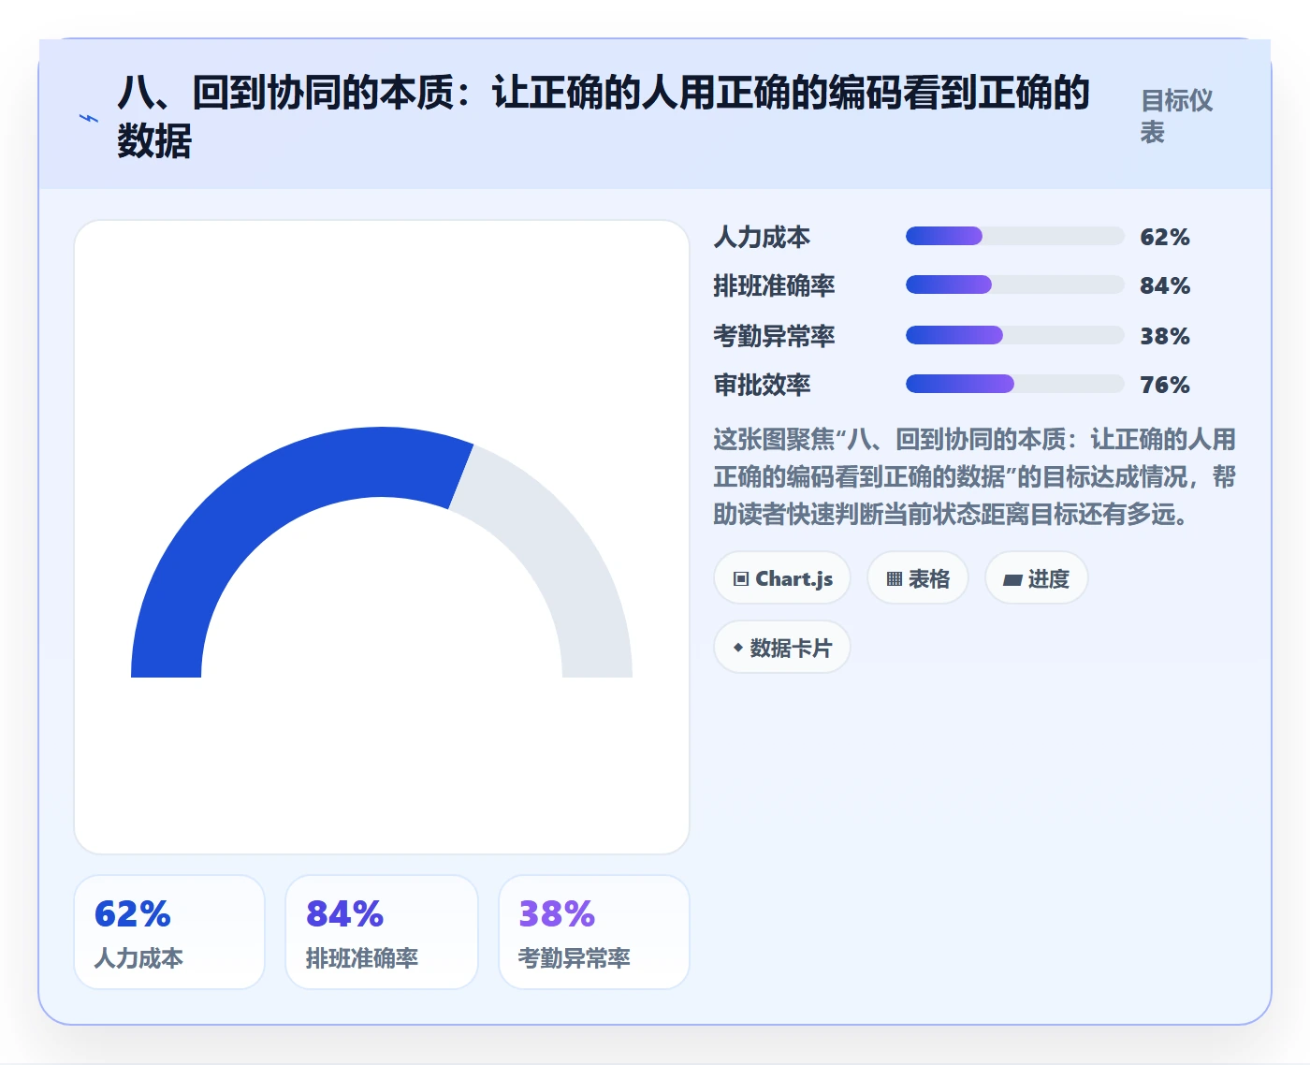The height and width of the screenshot is (1065, 1310).
Task: Select the 62% 人力成本 stat card
Action: 169,932
